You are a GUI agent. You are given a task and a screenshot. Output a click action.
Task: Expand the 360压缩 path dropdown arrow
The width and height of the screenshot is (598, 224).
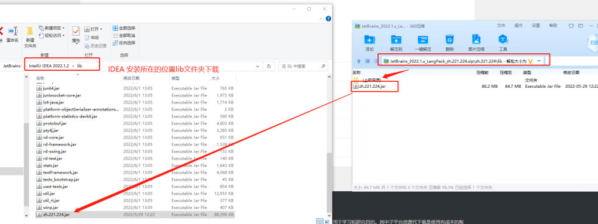pyautogui.click(x=539, y=61)
